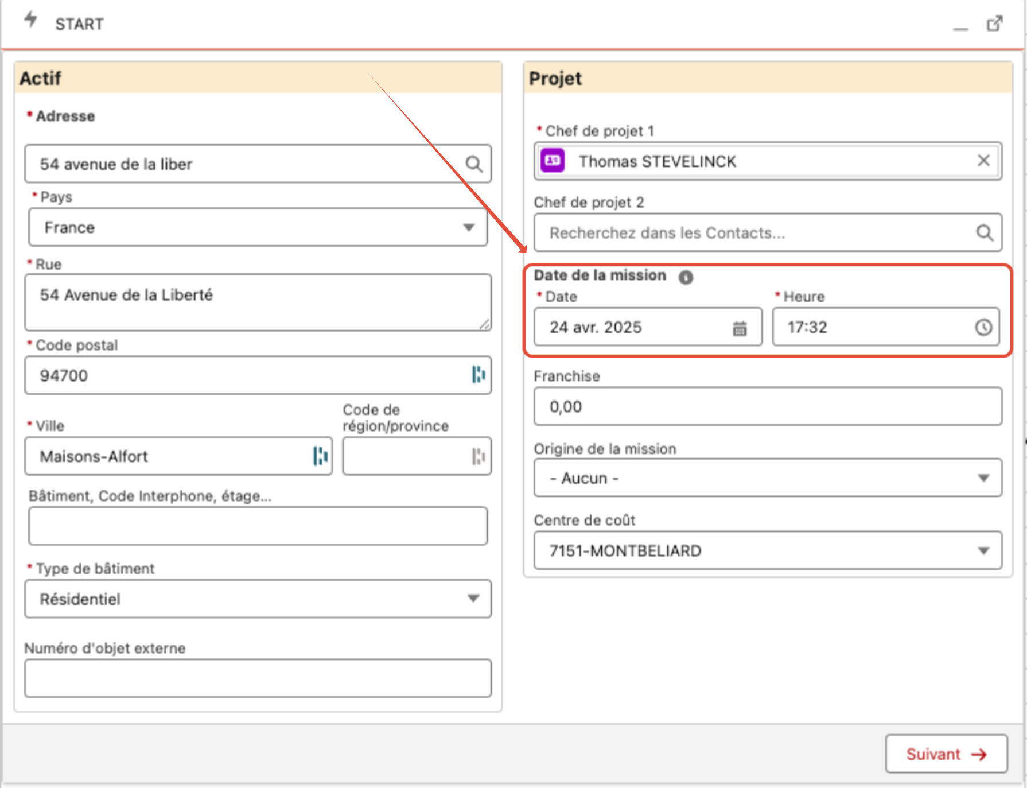The height and width of the screenshot is (788, 1027).
Task: Click the Adresse search magnifier icon
Action: (x=473, y=164)
